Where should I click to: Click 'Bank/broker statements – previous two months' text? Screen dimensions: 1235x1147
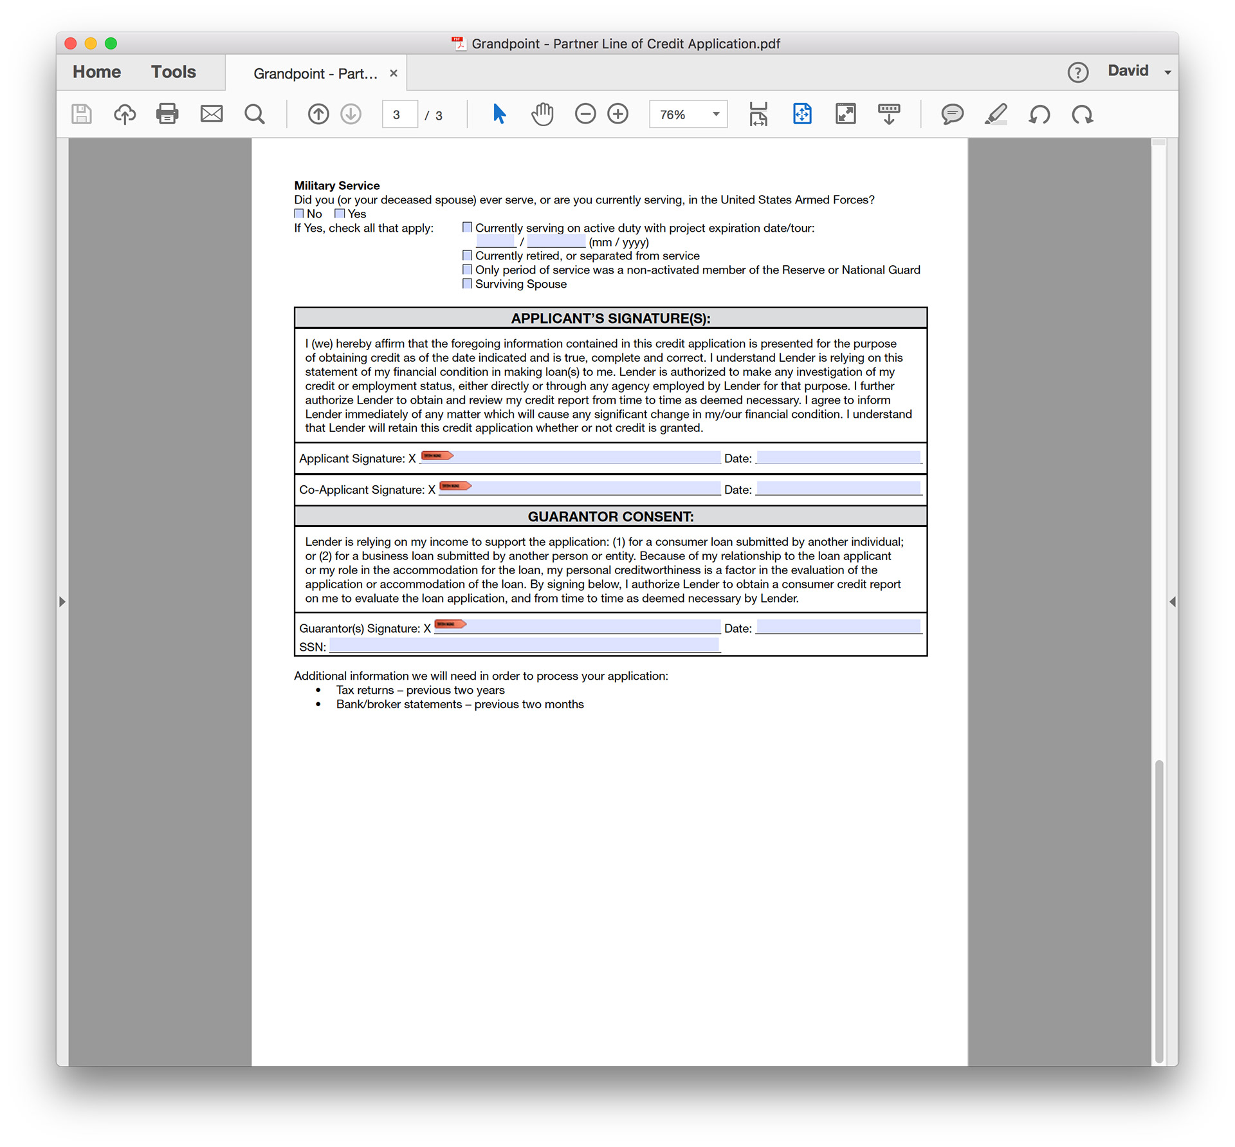tap(460, 704)
